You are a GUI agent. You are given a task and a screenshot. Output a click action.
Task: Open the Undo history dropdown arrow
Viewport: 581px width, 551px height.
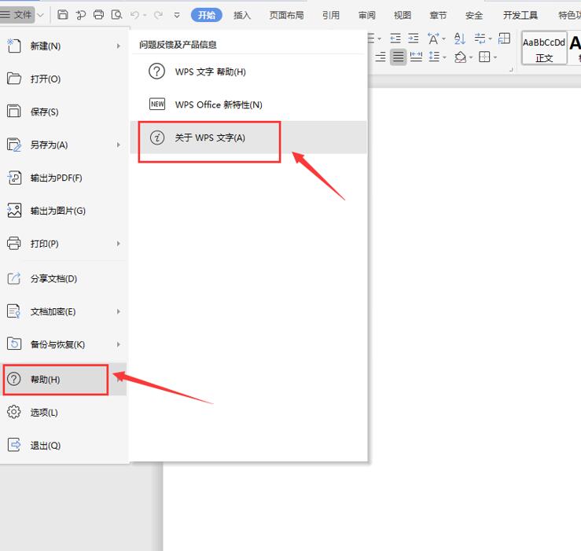[145, 15]
